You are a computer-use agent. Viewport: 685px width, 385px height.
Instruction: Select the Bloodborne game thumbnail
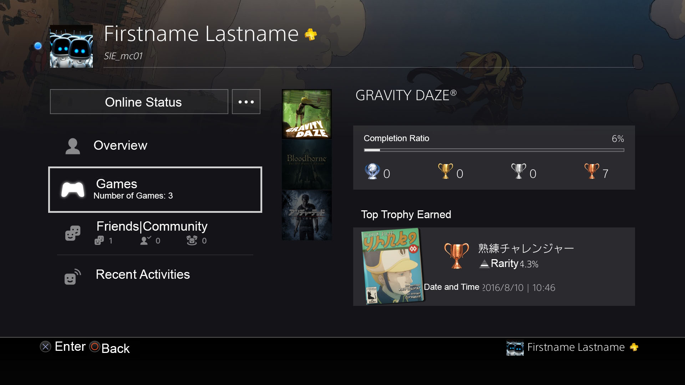pos(307,165)
